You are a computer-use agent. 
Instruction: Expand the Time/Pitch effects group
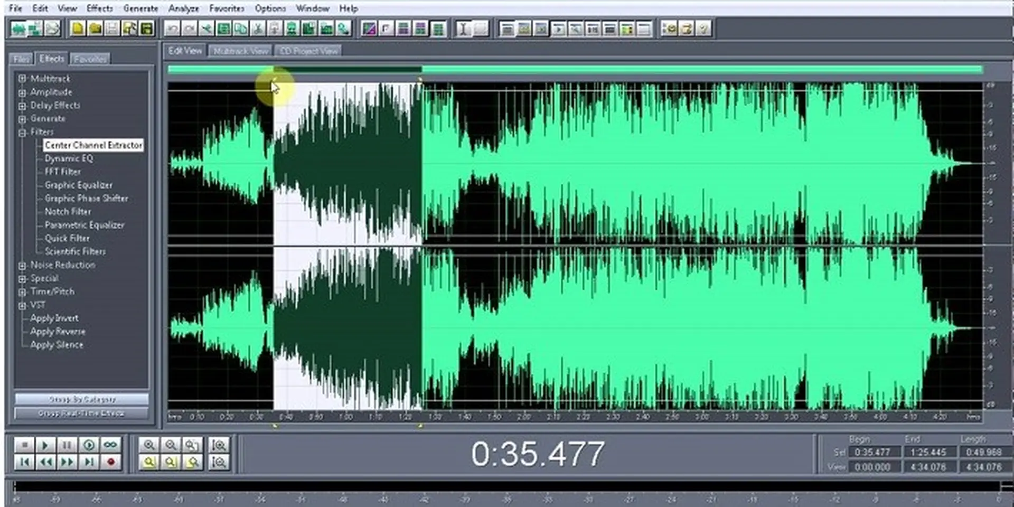tap(22, 291)
